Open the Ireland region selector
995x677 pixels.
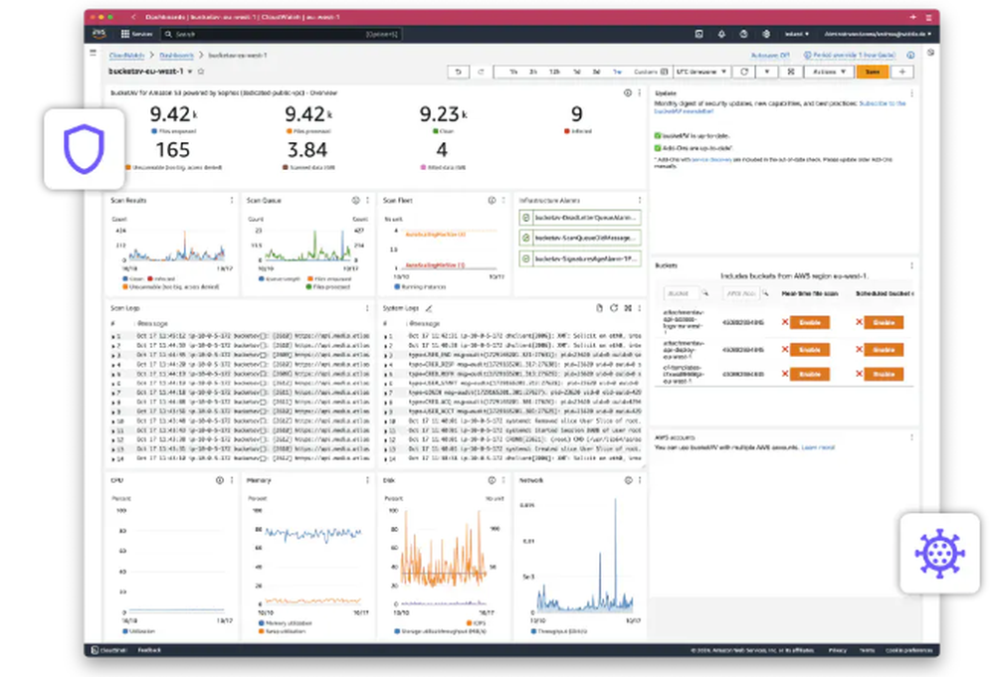(x=797, y=34)
